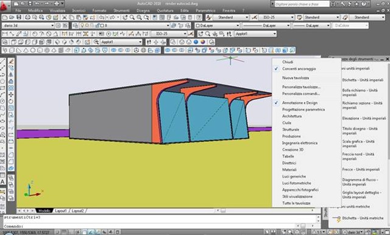Click the Cone solid primitive icon
The image size is (390, 235).
26,50
